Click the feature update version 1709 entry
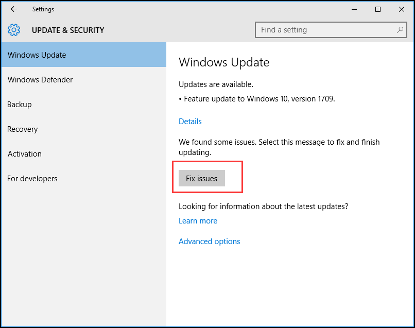Screen dimensions: 415x328 pyautogui.click(x=258, y=98)
